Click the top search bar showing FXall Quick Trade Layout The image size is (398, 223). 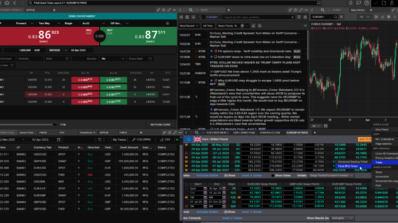click(175, 3)
